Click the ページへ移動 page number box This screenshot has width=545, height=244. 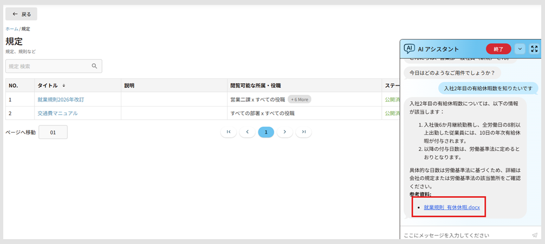(x=53, y=132)
